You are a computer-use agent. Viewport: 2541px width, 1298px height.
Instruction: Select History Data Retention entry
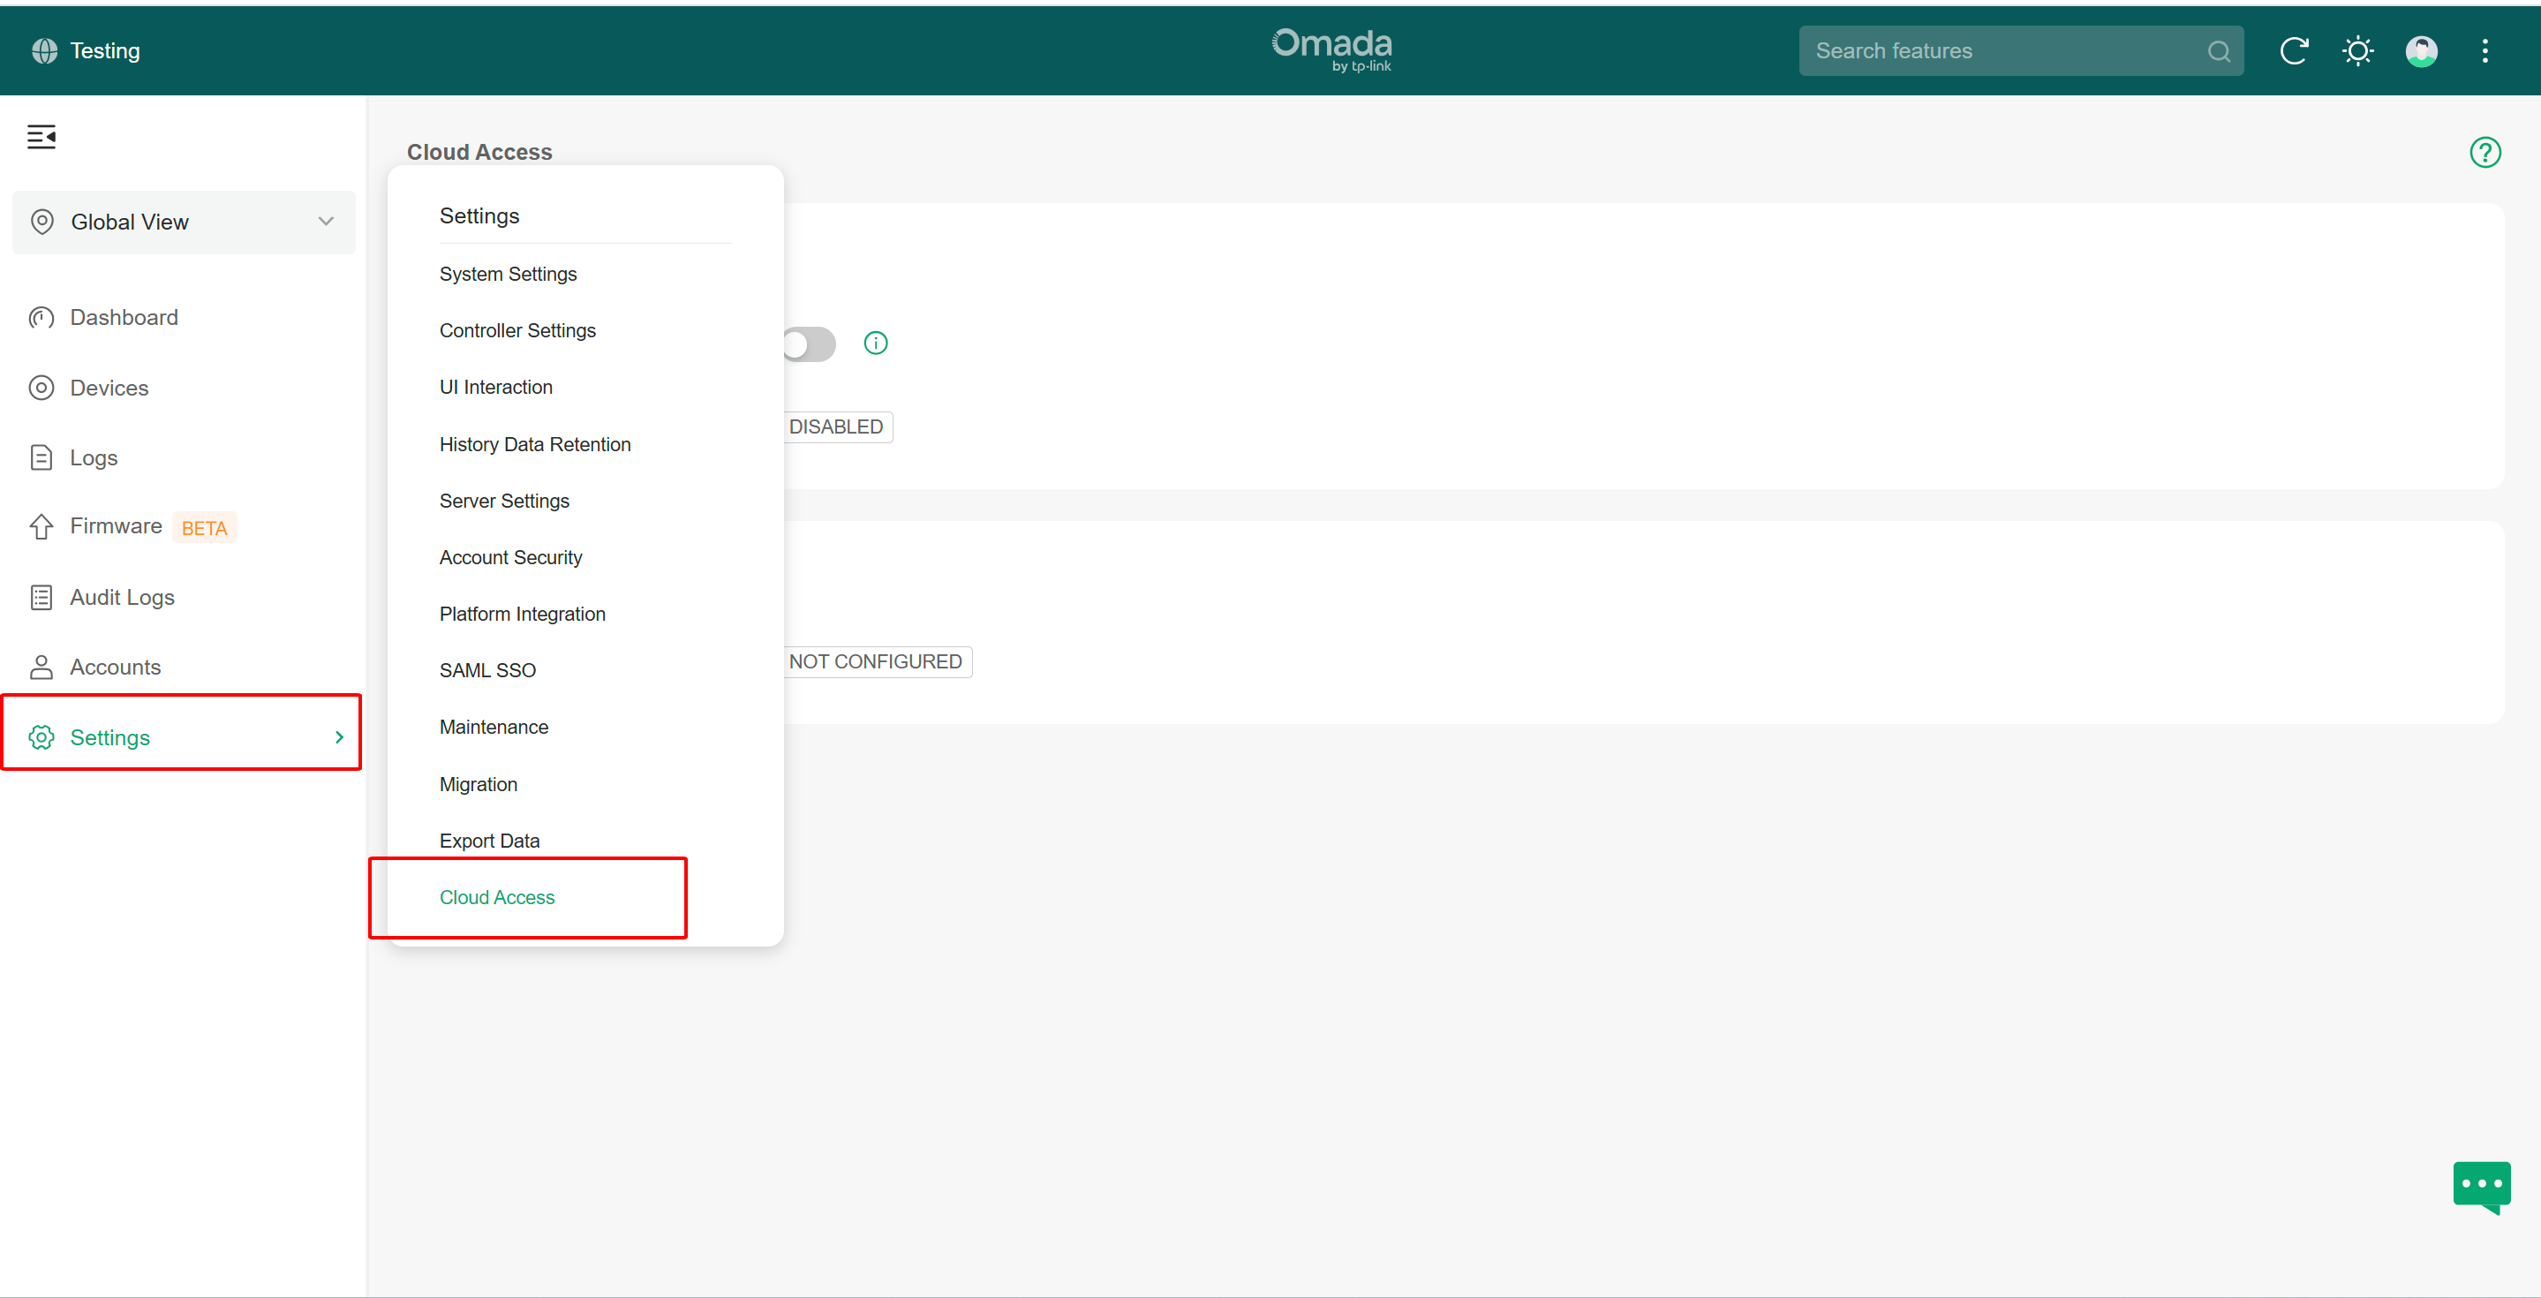535,445
